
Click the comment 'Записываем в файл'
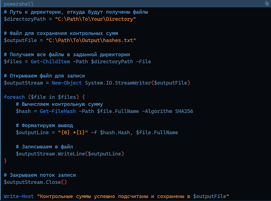coord(44,147)
